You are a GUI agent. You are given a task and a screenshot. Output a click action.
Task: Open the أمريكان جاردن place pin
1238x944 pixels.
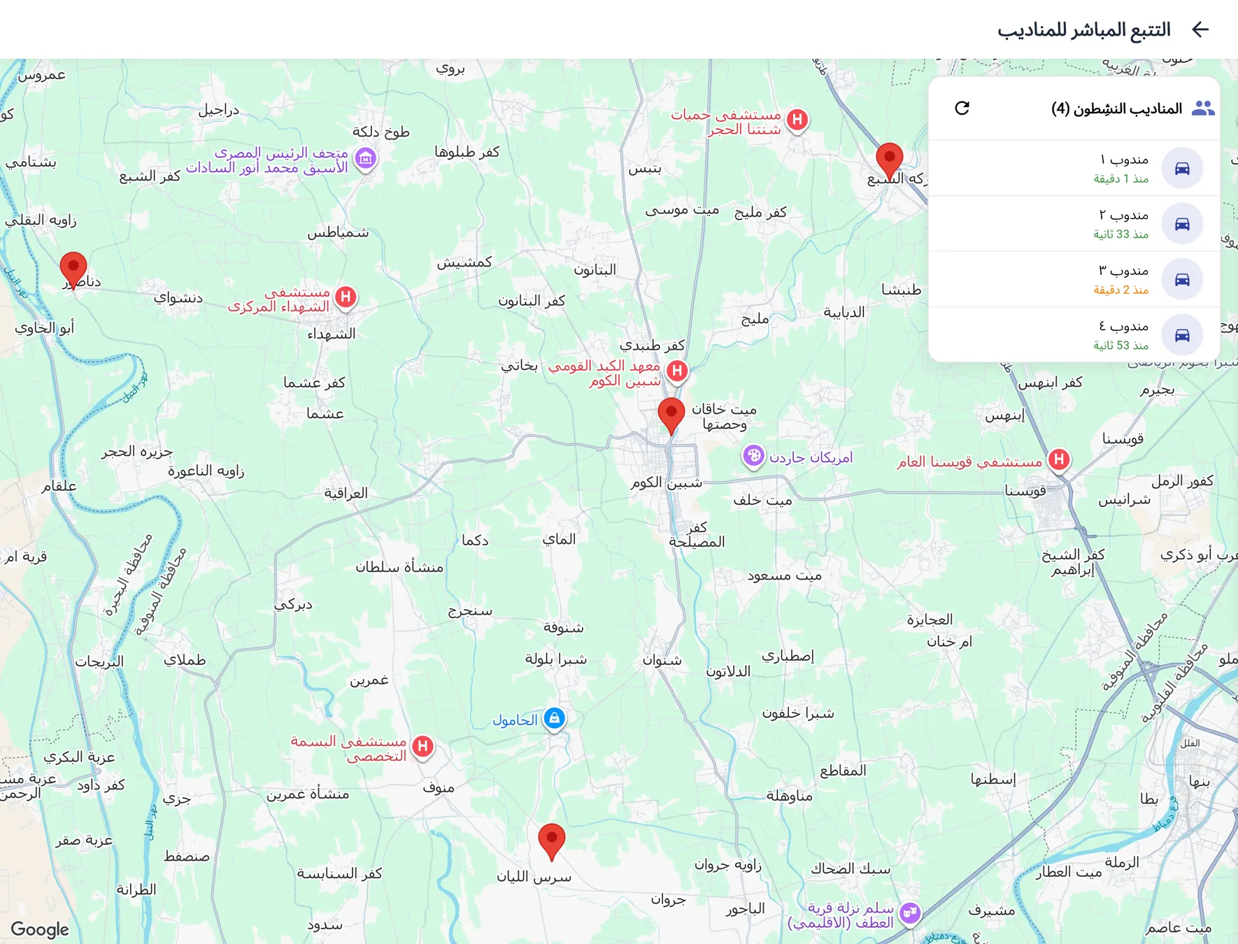click(753, 457)
